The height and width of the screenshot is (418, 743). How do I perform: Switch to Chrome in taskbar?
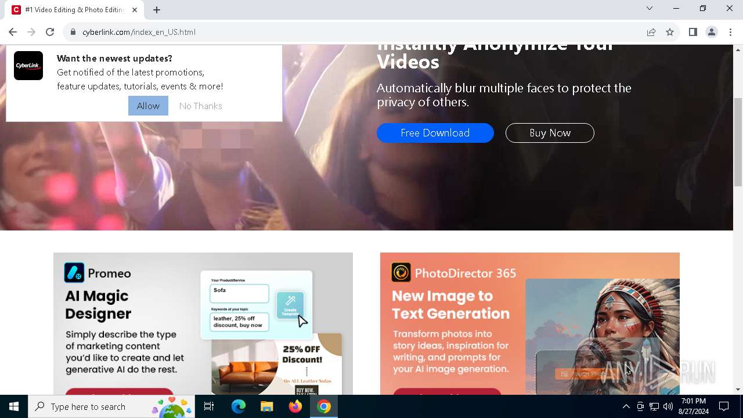(x=324, y=406)
